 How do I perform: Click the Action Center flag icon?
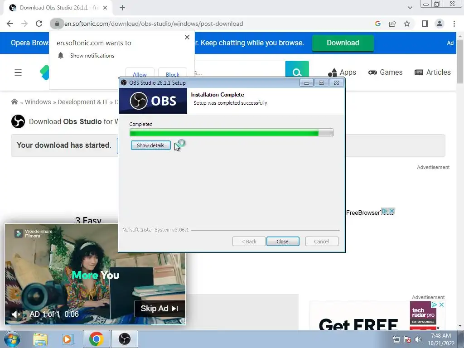407,339
